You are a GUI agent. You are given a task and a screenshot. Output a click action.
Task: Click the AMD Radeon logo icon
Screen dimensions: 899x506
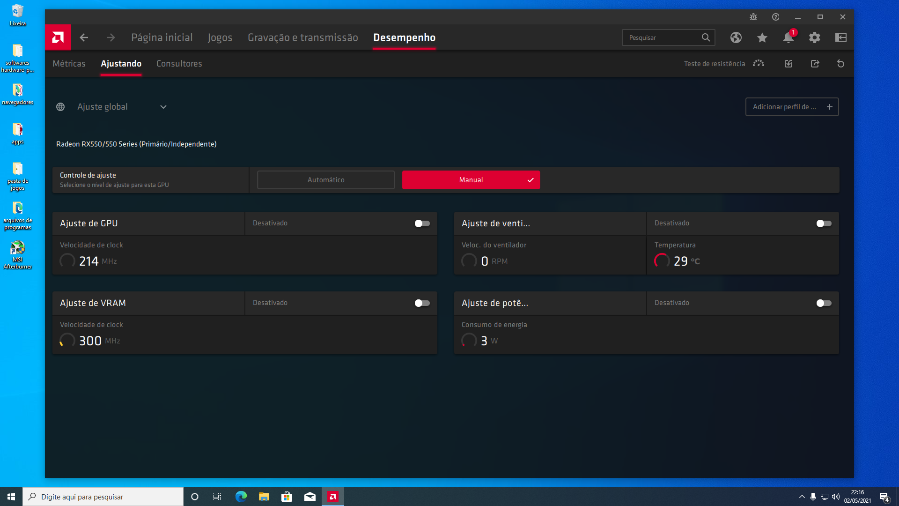58,37
